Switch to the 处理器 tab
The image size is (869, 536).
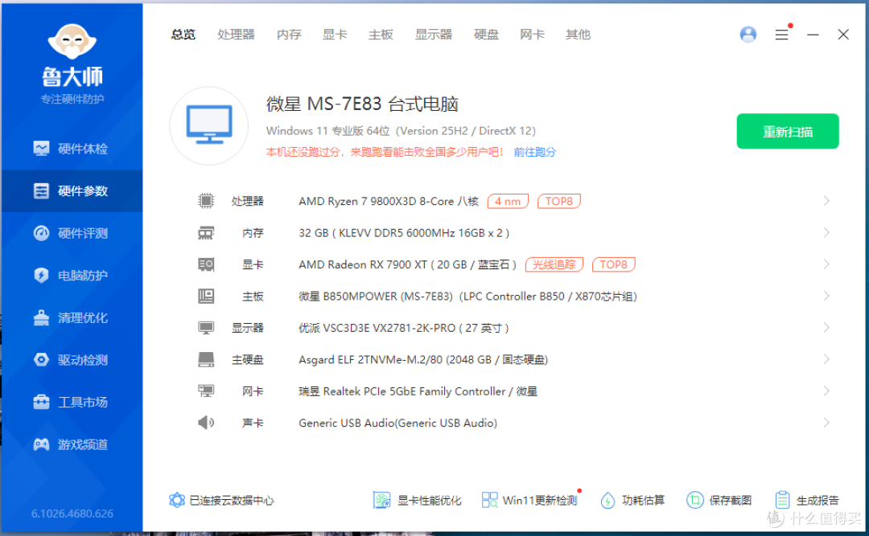[236, 35]
